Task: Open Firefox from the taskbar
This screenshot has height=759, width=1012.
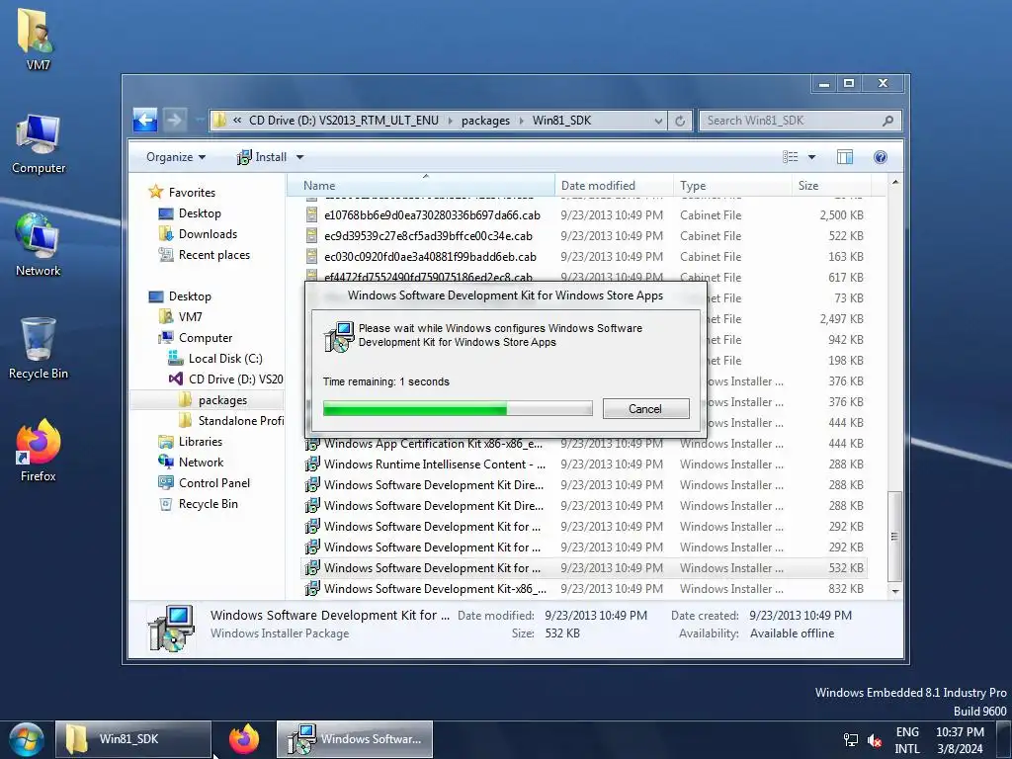Action: tap(244, 739)
